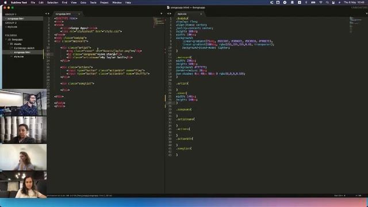Open the Window menu

point(117,2)
